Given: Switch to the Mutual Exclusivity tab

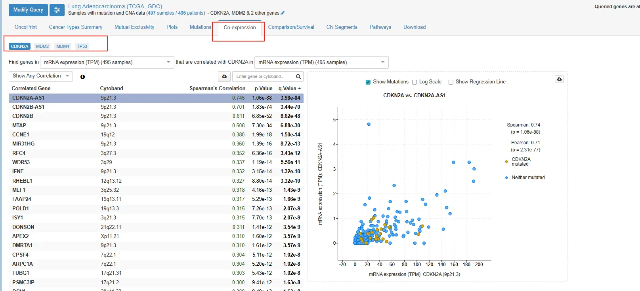Looking at the screenshot, I should tap(134, 27).
